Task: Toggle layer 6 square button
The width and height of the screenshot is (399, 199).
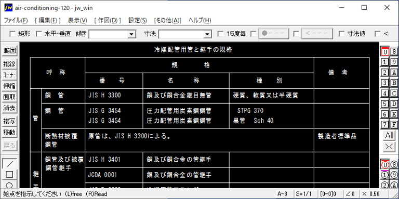Action: (x=385, y=114)
